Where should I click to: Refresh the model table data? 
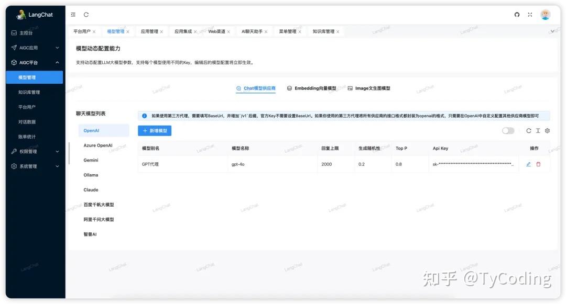point(528,131)
